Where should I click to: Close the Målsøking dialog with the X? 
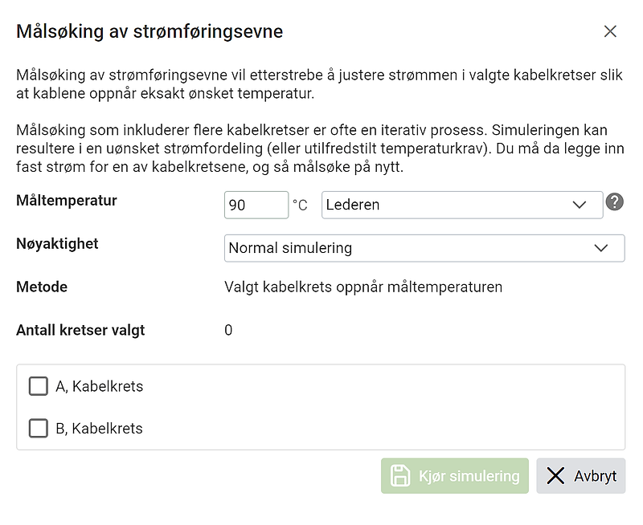pos(610,31)
